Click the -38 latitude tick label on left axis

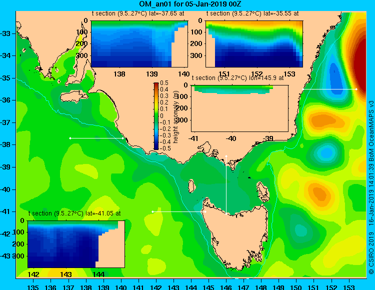pyautogui.click(x=5, y=145)
